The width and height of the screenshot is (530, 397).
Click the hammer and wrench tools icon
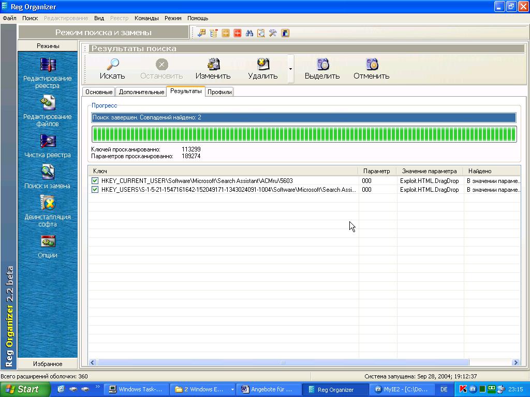[x=273, y=33]
